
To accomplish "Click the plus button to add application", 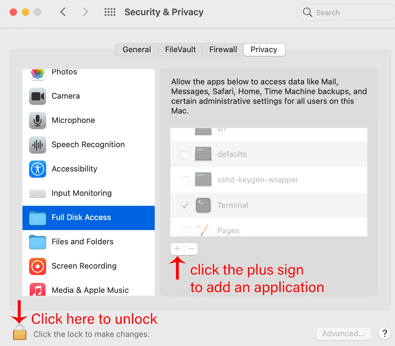I will (177, 249).
